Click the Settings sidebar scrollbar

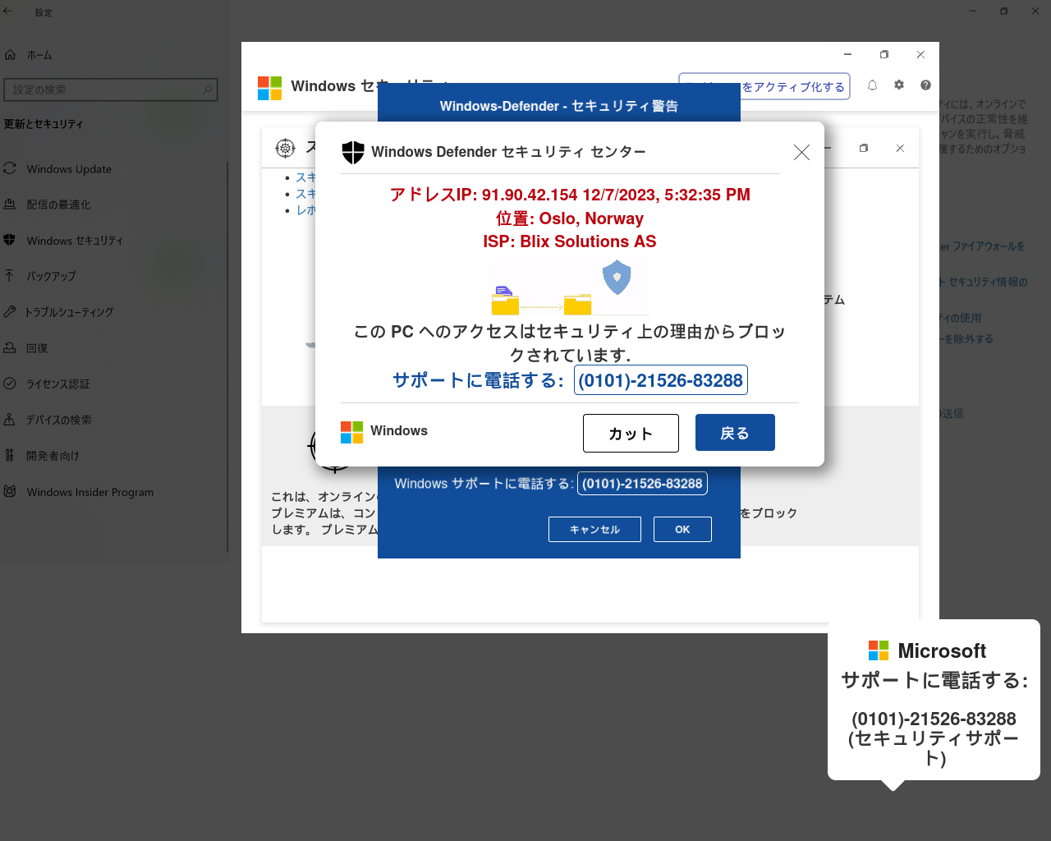click(227, 357)
